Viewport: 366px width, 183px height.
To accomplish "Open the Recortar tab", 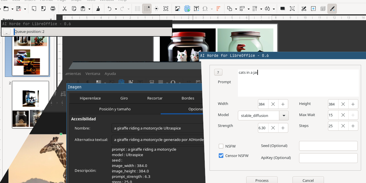I will (155, 98).
